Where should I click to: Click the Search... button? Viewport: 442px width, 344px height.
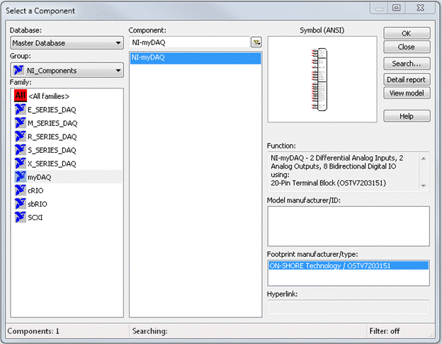click(x=407, y=64)
